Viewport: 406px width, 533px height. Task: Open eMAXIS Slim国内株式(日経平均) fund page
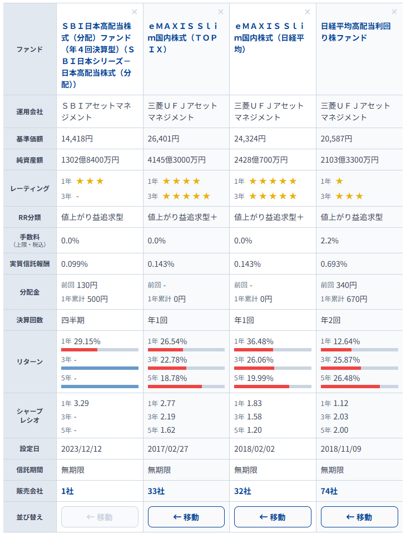(271, 37)
